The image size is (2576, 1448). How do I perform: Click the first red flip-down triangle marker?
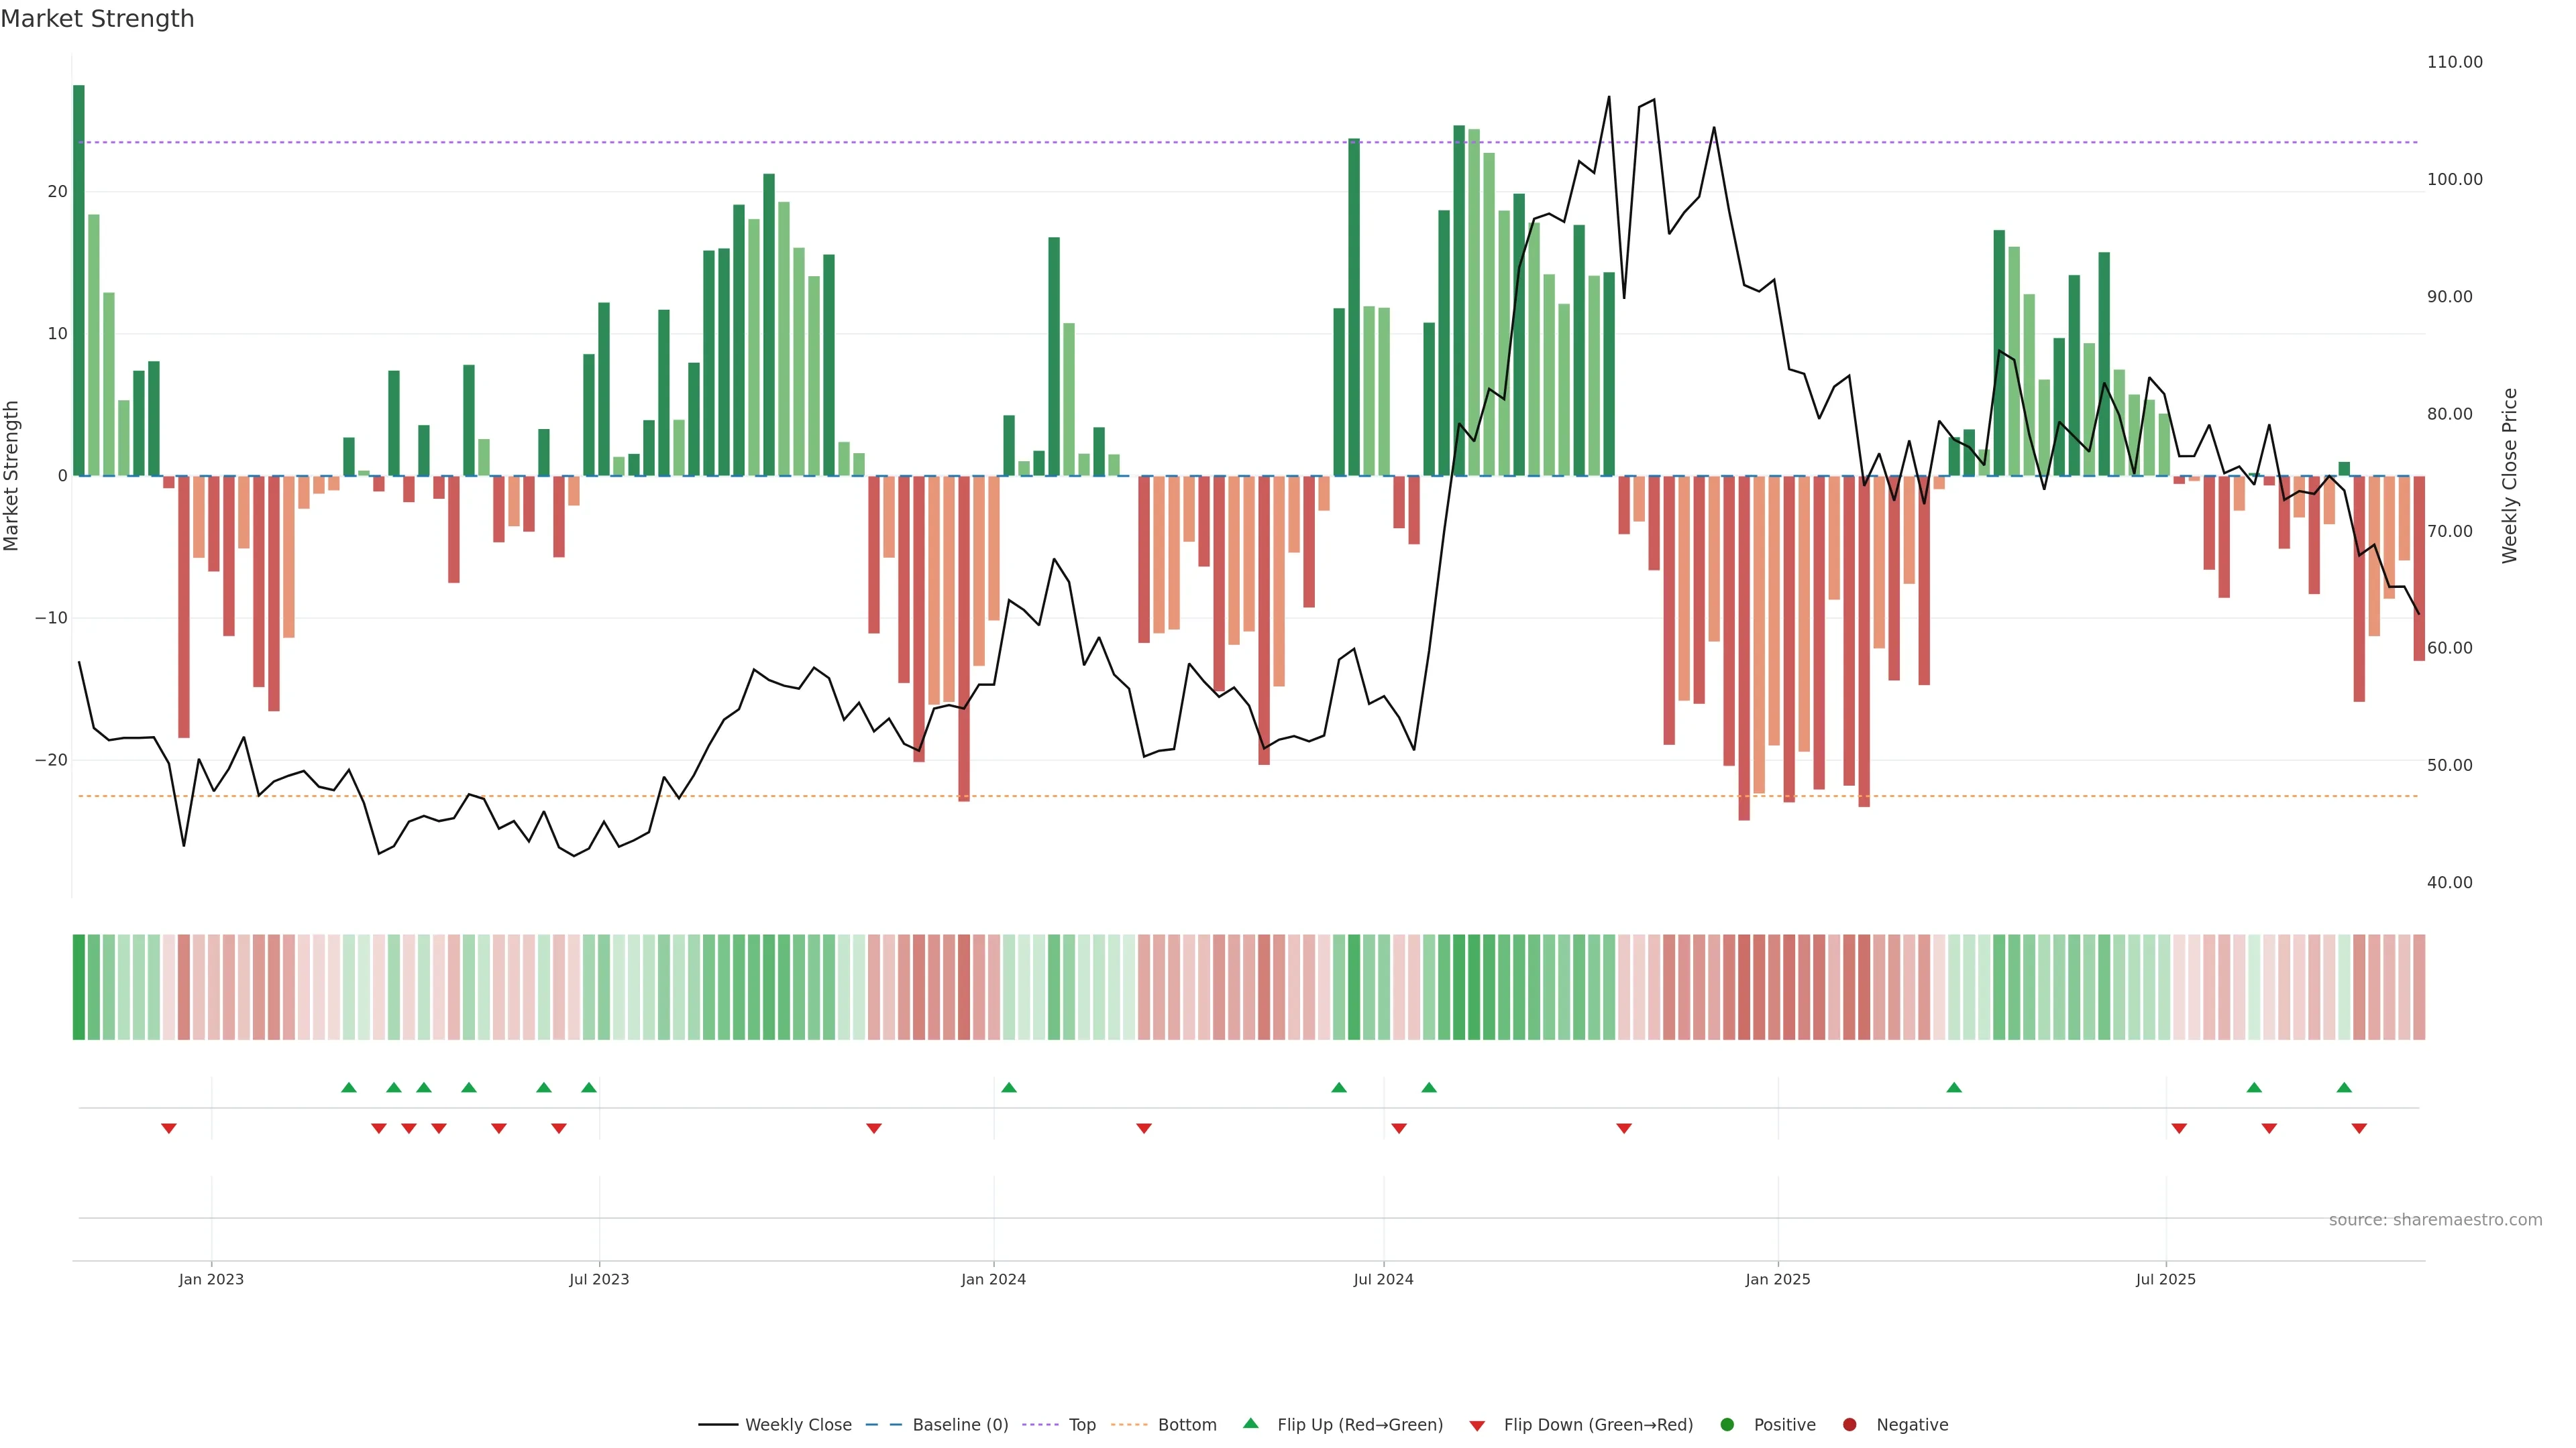(x=169, y=1128)
